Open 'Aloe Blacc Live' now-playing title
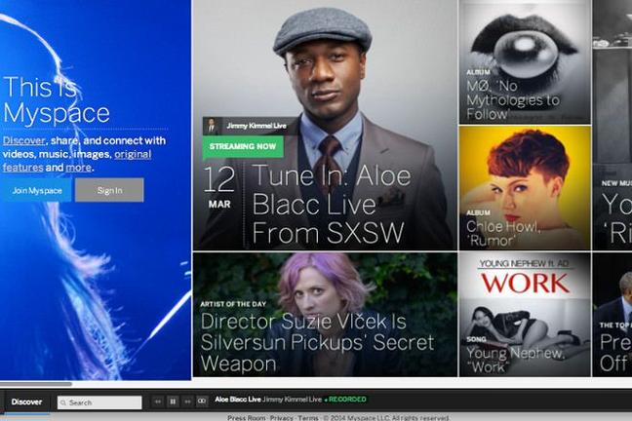 coord(238,400)
